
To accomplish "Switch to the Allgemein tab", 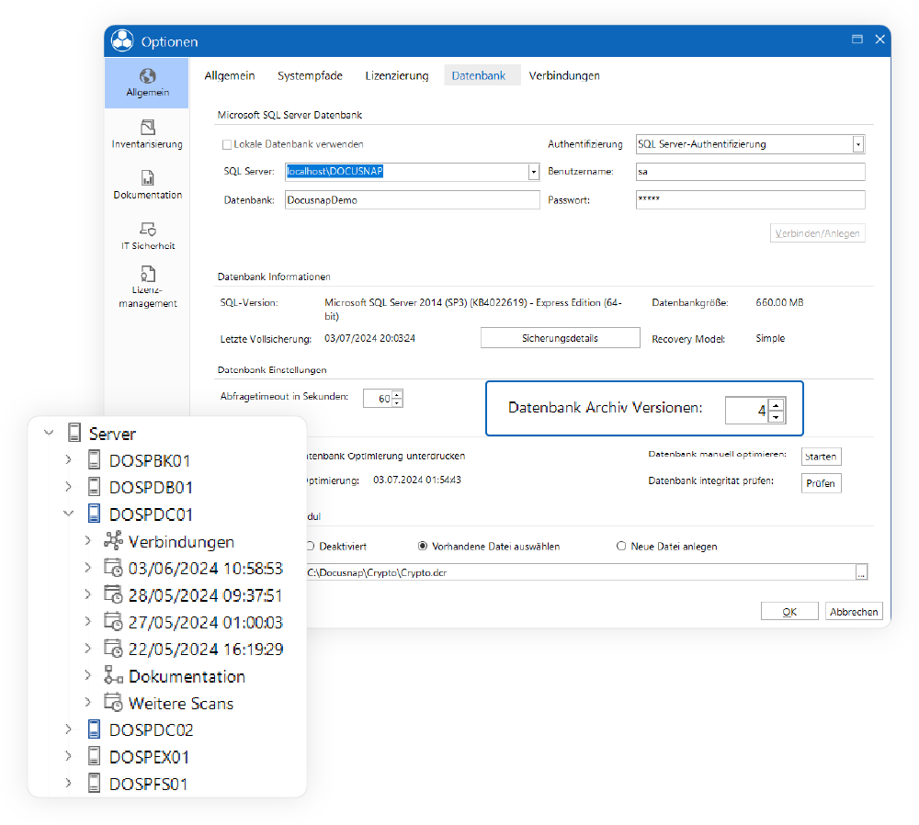I will (230, 75).
